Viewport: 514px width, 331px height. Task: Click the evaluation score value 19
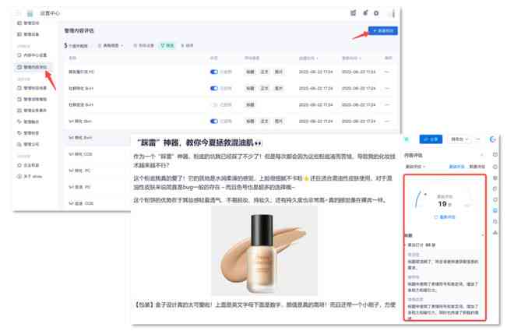tap(442, 204)
